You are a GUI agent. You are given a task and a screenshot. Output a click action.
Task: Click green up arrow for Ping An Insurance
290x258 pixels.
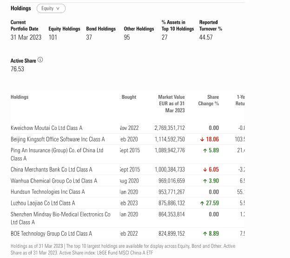coord(205,150)
